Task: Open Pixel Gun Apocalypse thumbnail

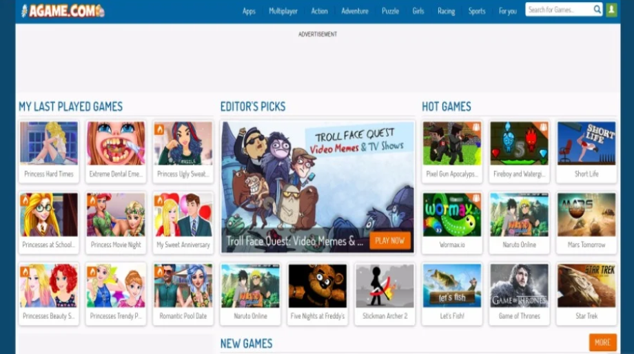Action: pos(452,143)
